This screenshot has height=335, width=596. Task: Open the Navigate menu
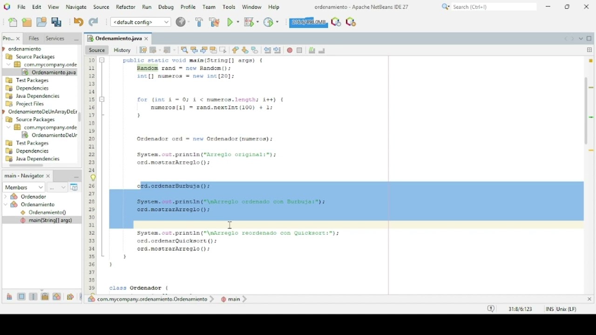[x=76, y=7]
